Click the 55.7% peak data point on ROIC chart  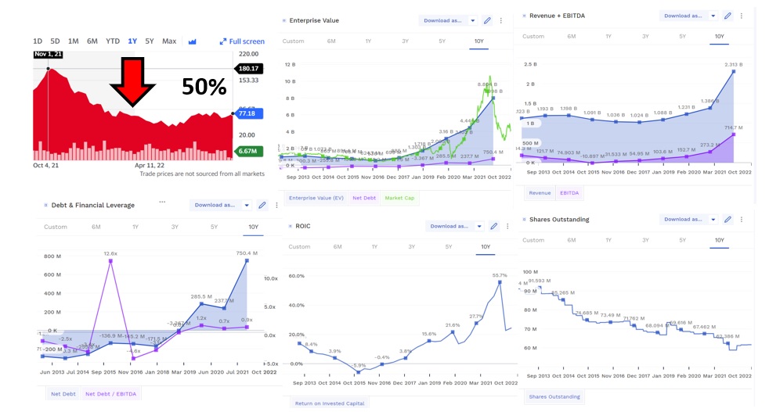(x=500, y=281)
